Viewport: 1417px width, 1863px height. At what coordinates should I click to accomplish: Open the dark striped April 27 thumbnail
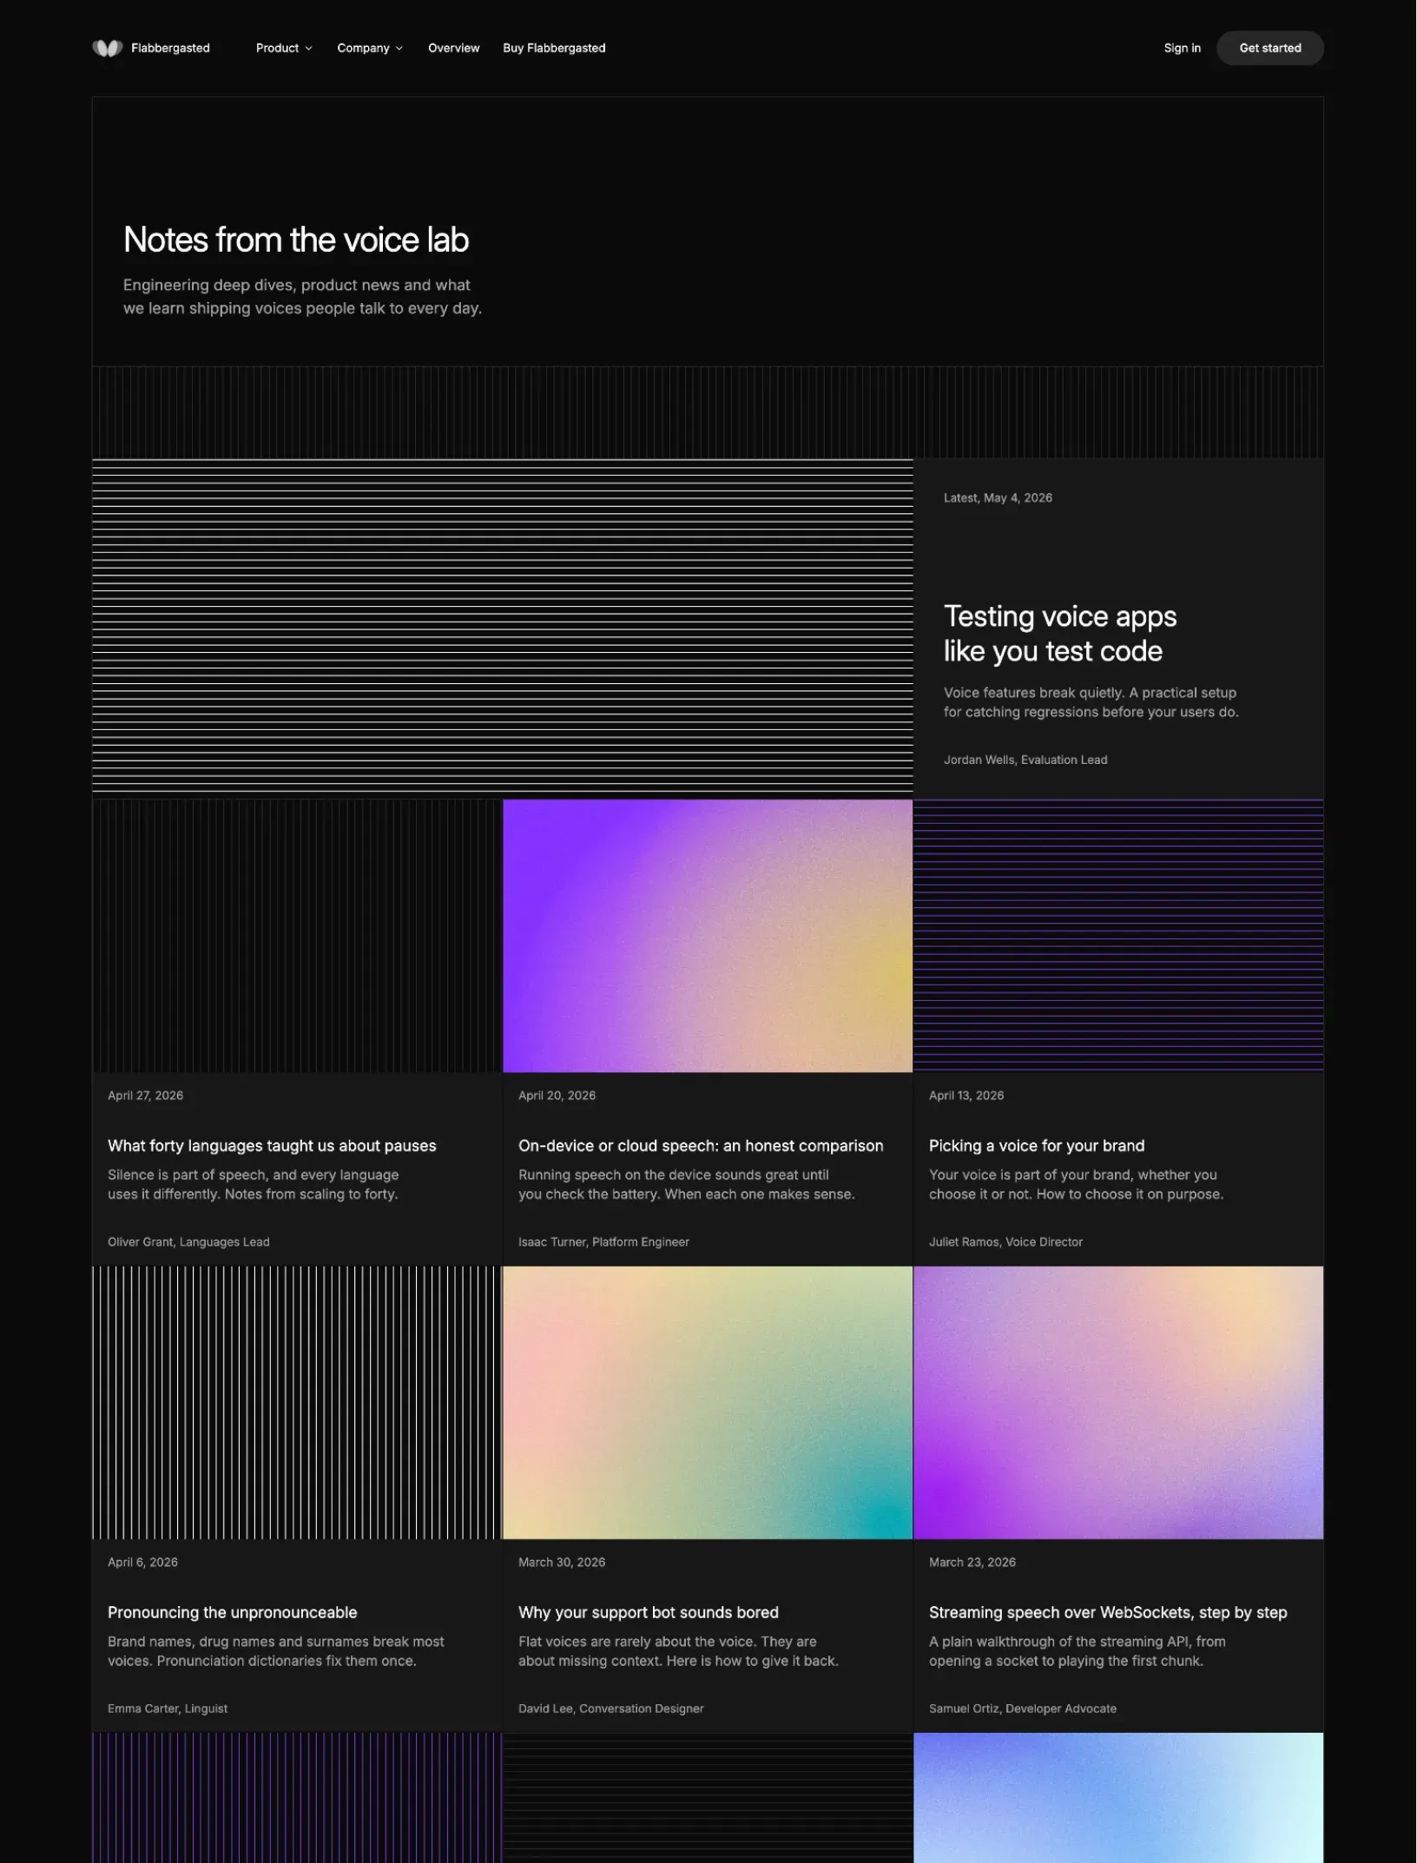(x=297, y=936)
